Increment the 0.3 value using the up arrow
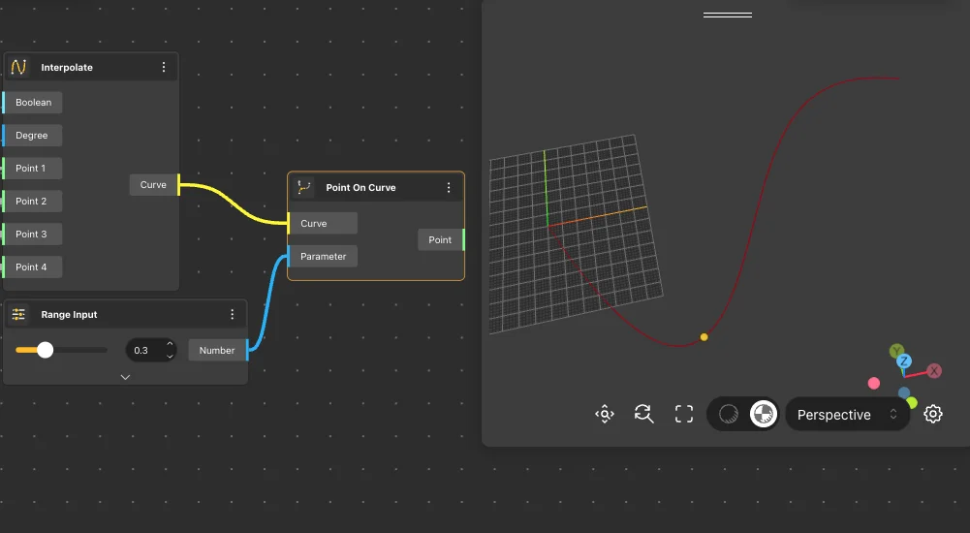 [x=171, y=344]
